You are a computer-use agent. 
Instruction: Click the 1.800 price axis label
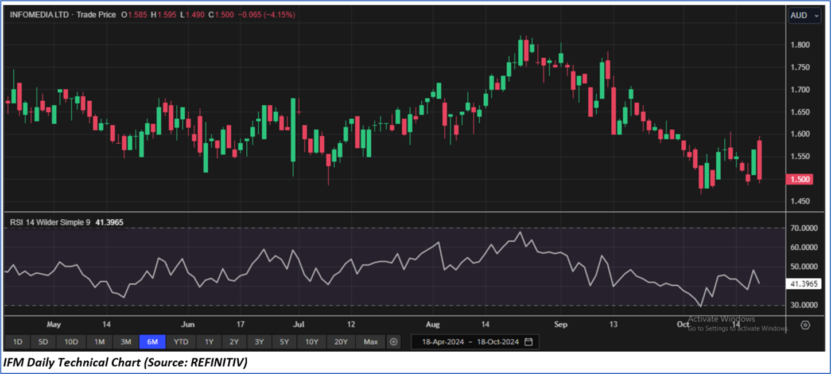[x=799, y=45]
